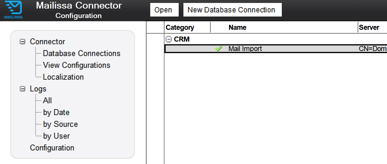Viewport: 387px width, 164px height.
Task: Select the Mail Import row
Action: (245, 49)
